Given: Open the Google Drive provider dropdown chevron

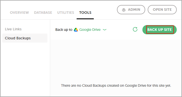Looking at the screenshot, I should [105, 30].
